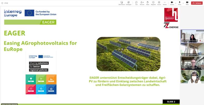
Task: Click the Sharing solutions brochure image
Action: click(x=41, y=73)
